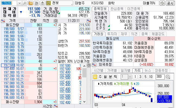176x108 pixels.
Task: Open the 차트 tab
Action: click(137, 71)
